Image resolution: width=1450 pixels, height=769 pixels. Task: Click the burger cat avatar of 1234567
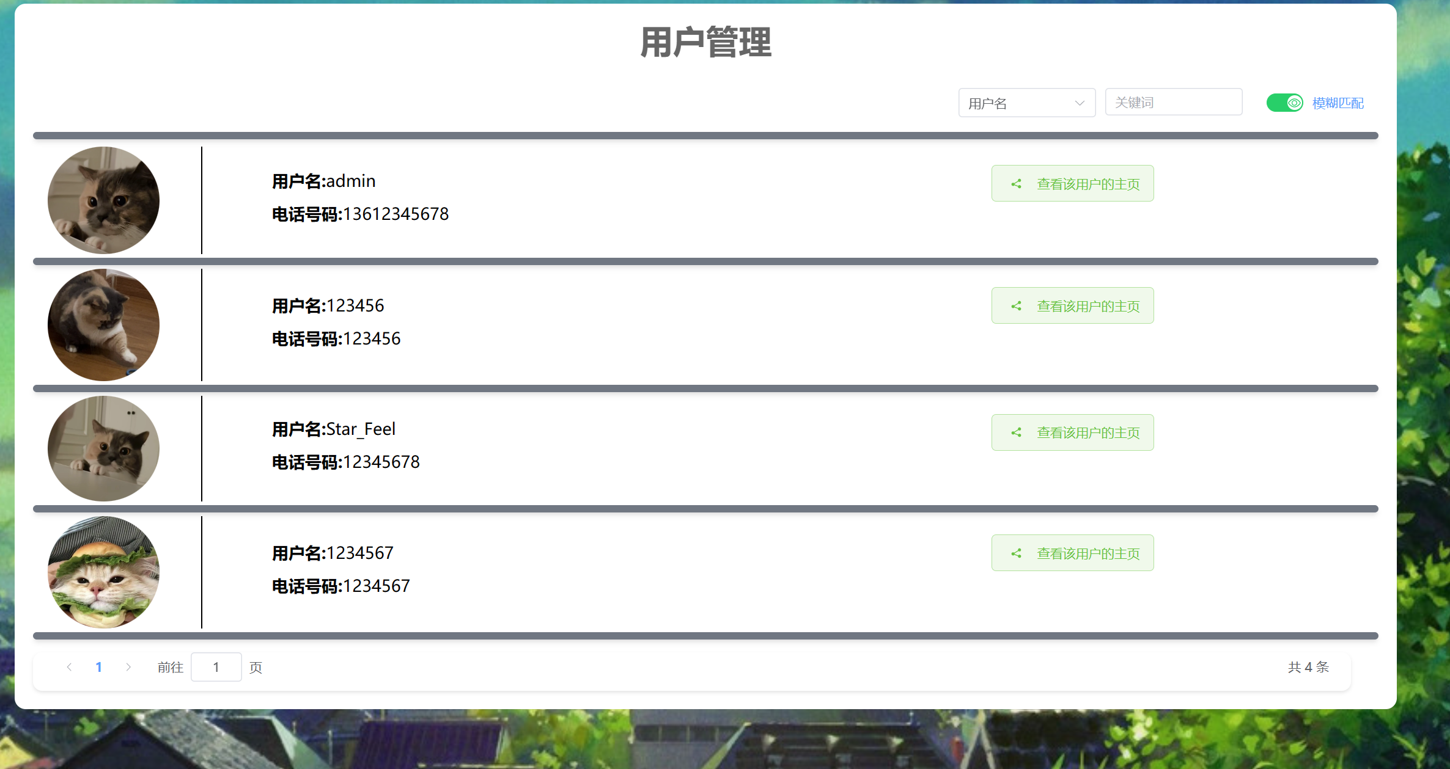coord(103,572)
